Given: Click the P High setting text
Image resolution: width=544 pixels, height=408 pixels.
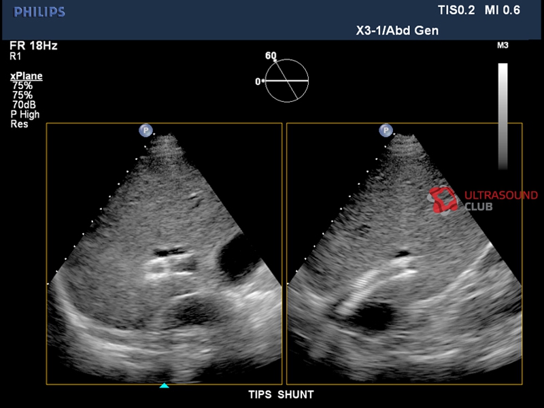Looking at the screenshot, I should pos(25,114).
